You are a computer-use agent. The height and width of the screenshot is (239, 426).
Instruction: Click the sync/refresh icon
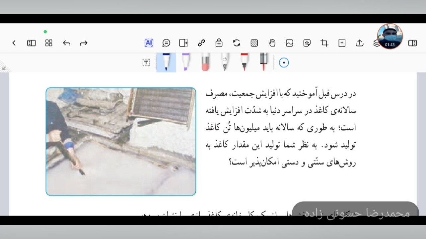pos(237,43)
